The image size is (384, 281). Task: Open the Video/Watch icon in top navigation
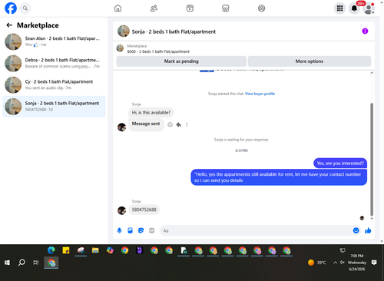pos(190,8)
